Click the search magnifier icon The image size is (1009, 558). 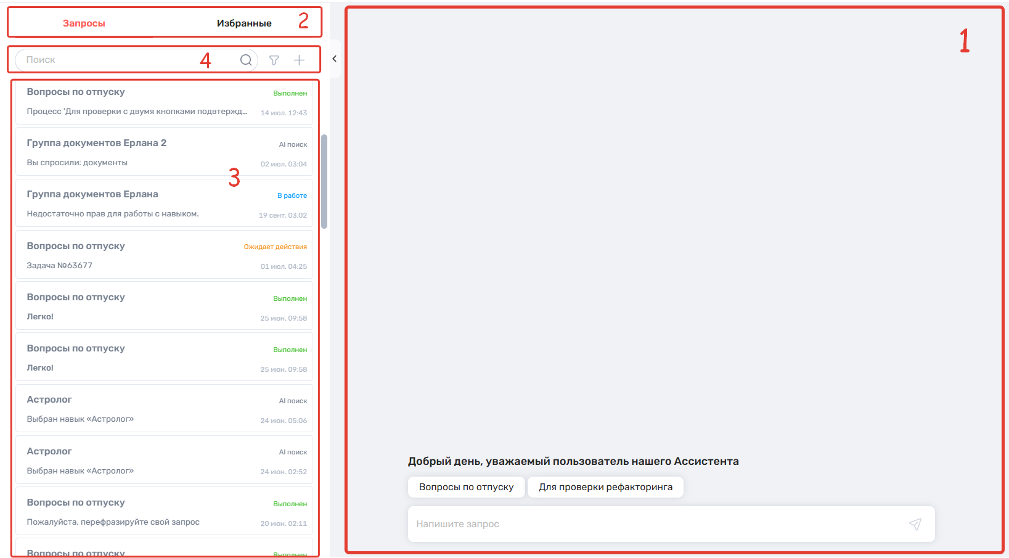(246, 60)
